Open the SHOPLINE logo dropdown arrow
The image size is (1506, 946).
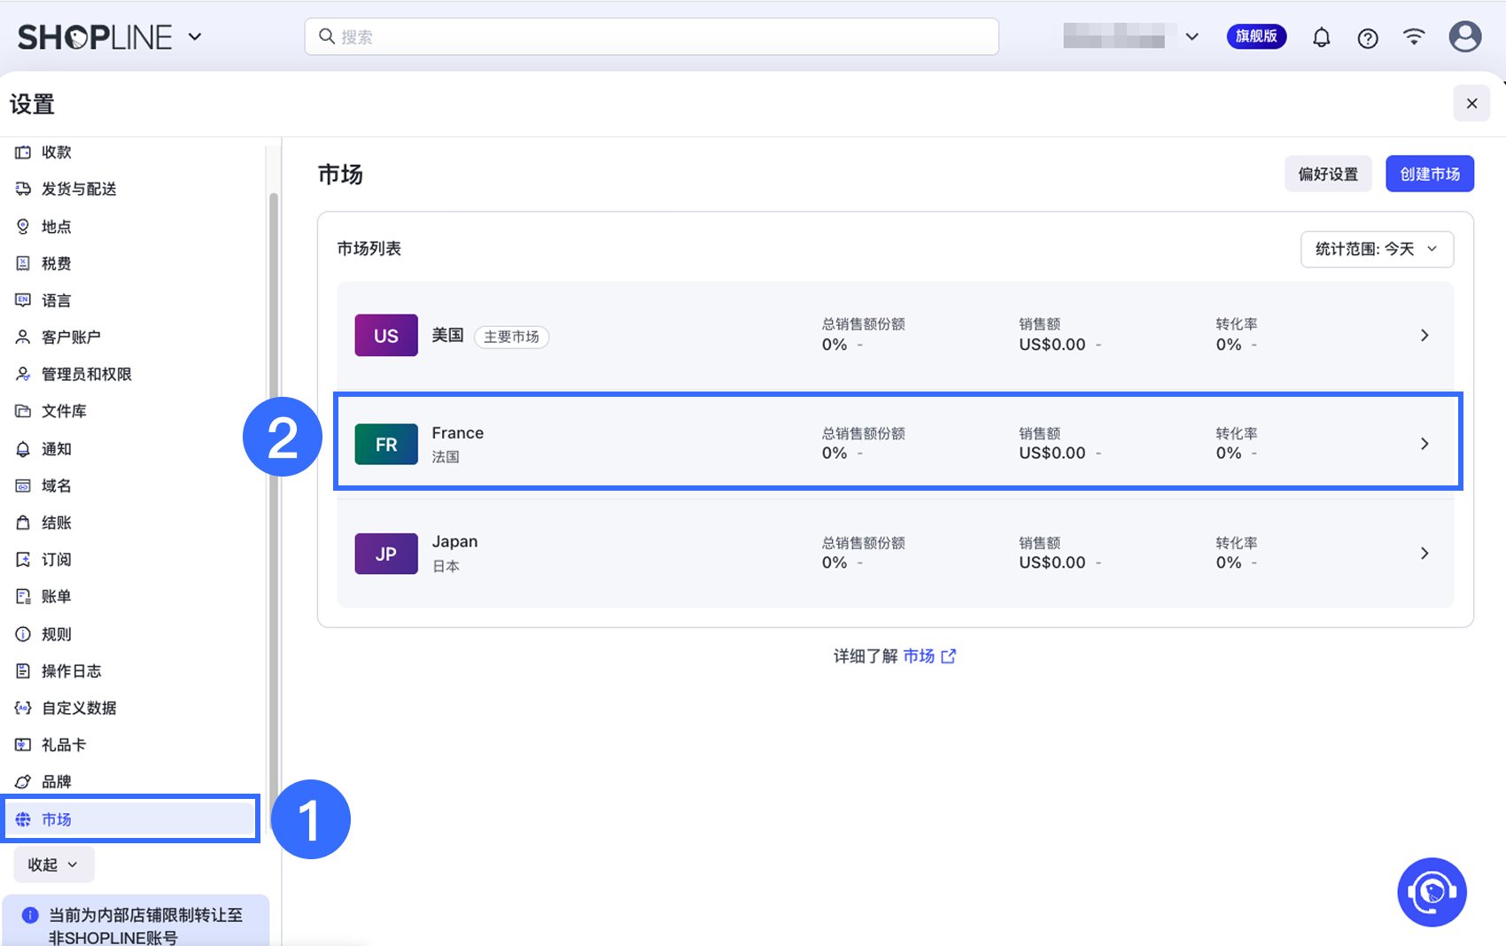[x=196, y=37]
